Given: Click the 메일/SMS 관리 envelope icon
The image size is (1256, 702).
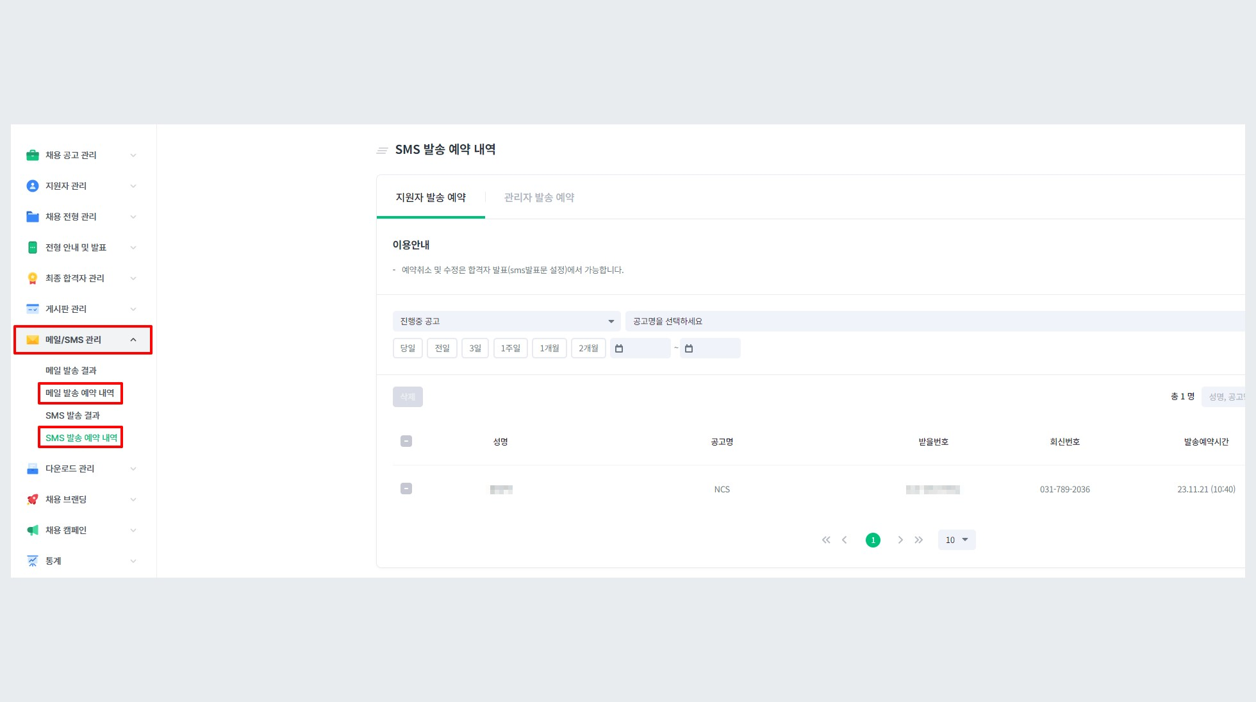Looking at the screenshot, I should [32, 339].
